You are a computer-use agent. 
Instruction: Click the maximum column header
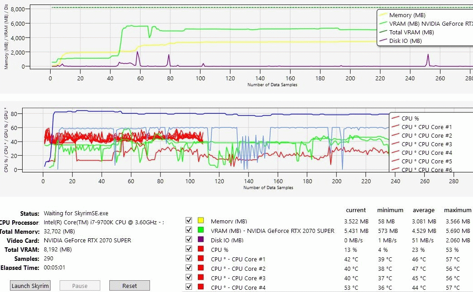pos(457,210)
